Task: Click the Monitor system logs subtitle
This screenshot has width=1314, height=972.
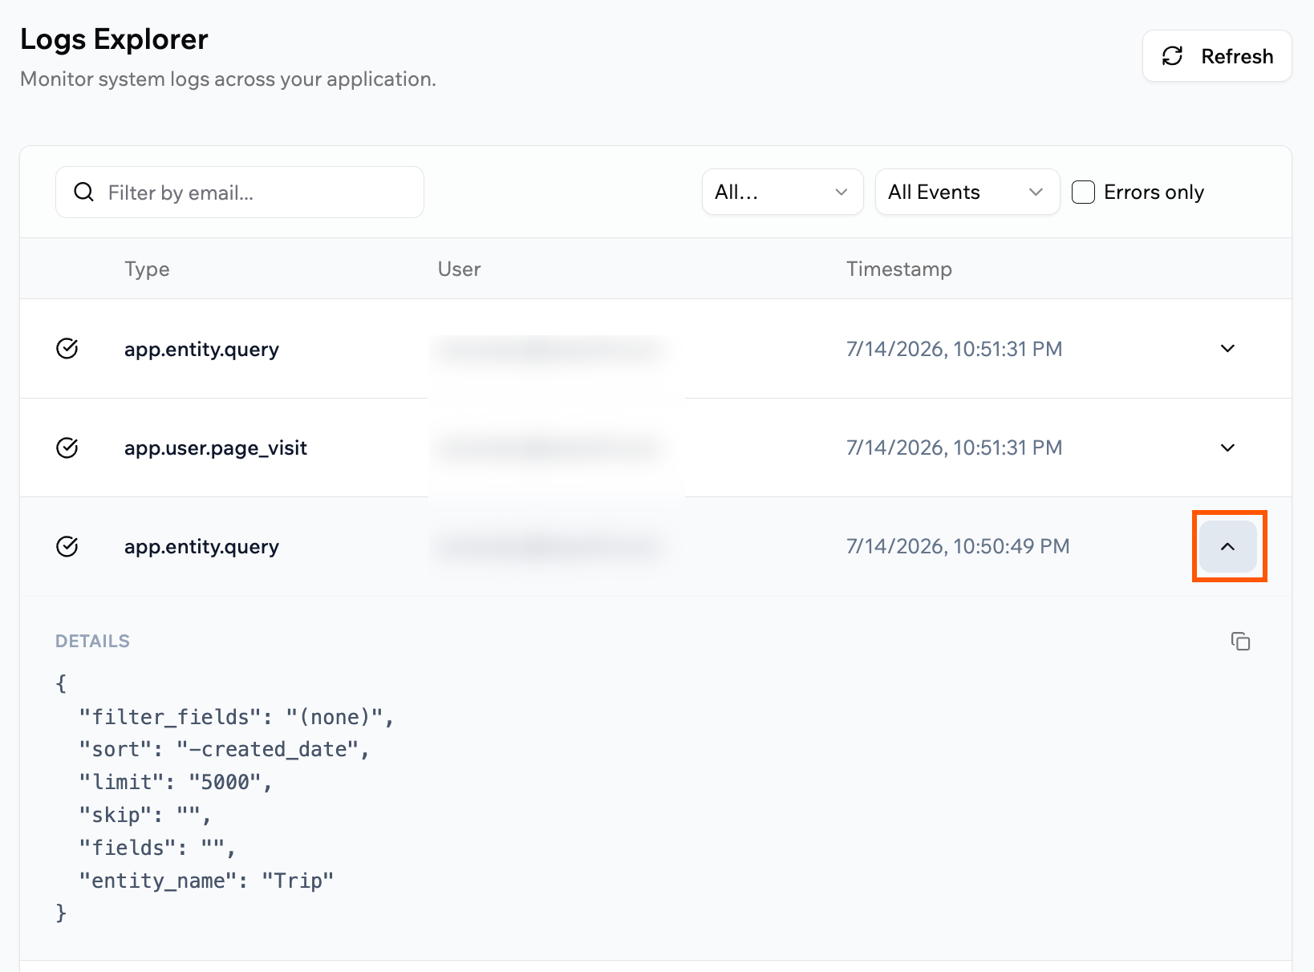Action: coord(228,79)
